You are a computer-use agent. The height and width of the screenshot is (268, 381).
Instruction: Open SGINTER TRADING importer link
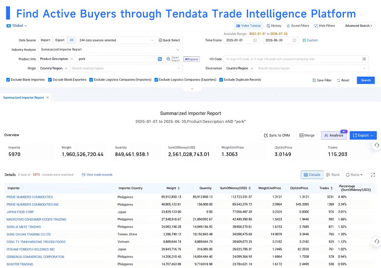20,264
